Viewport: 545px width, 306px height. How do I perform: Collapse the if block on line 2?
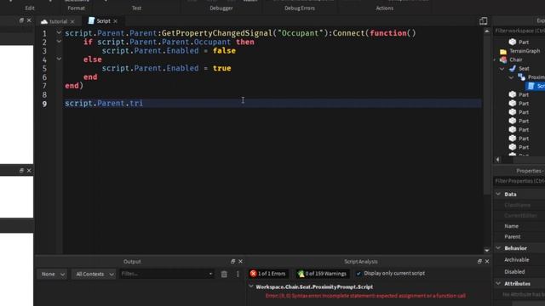[59, 42]
